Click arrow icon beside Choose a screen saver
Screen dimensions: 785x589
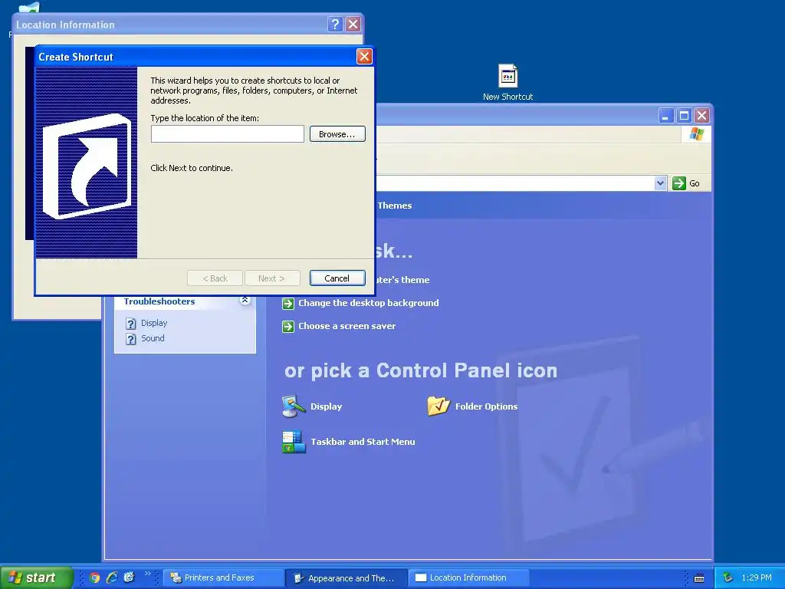point(288,327)
